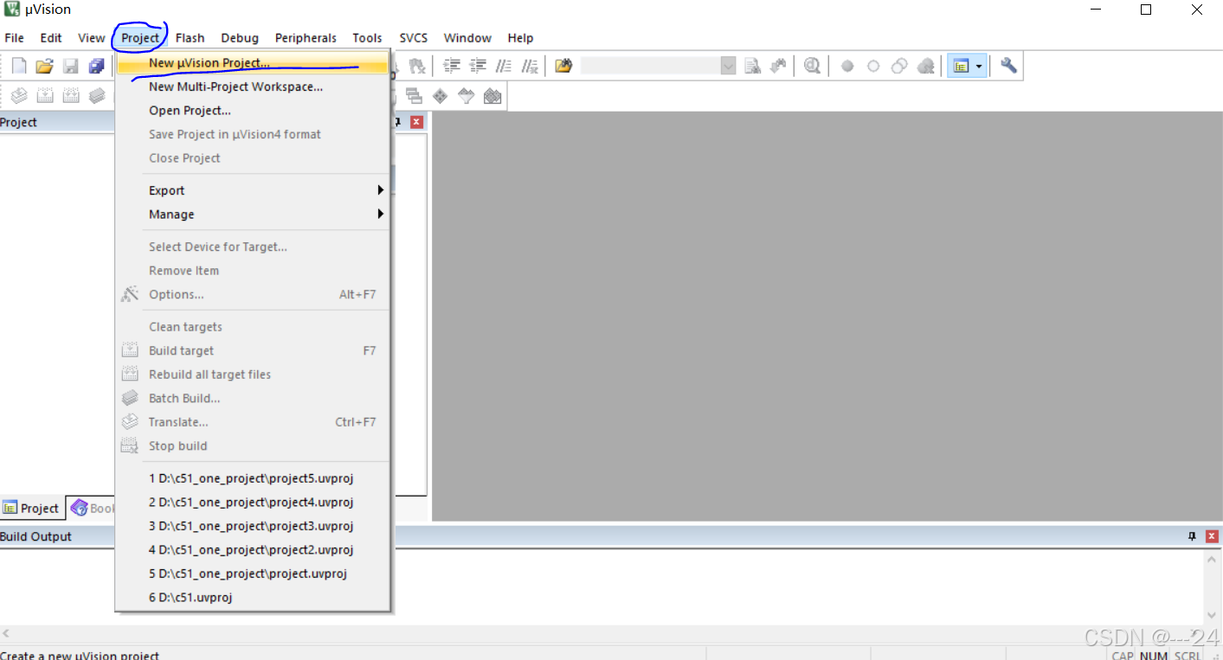Viewport: 1223px width, 660px height.
Task: Switch to the Project tab at panel bottom
Action: click(x=32, y=509)
